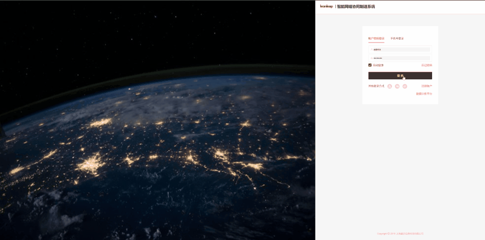Viewport: 485px width, 240px height.
Task: Switch to 手机号登录 tab
Action: coord(397,39)
